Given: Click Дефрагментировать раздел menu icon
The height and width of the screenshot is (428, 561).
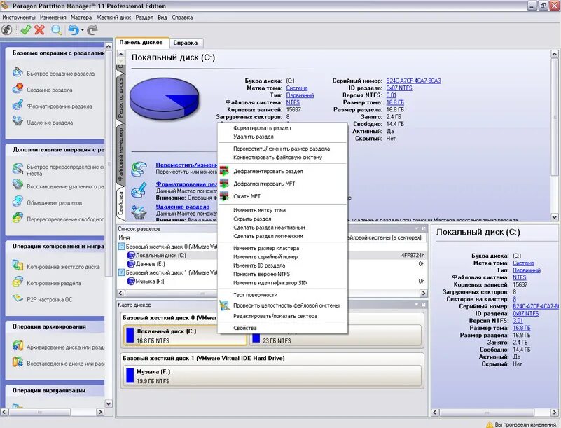Looking at the screenshot, I should 224,171.
